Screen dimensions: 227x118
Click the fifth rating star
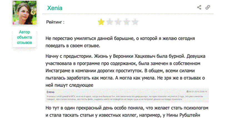click(x=135, y=22)
